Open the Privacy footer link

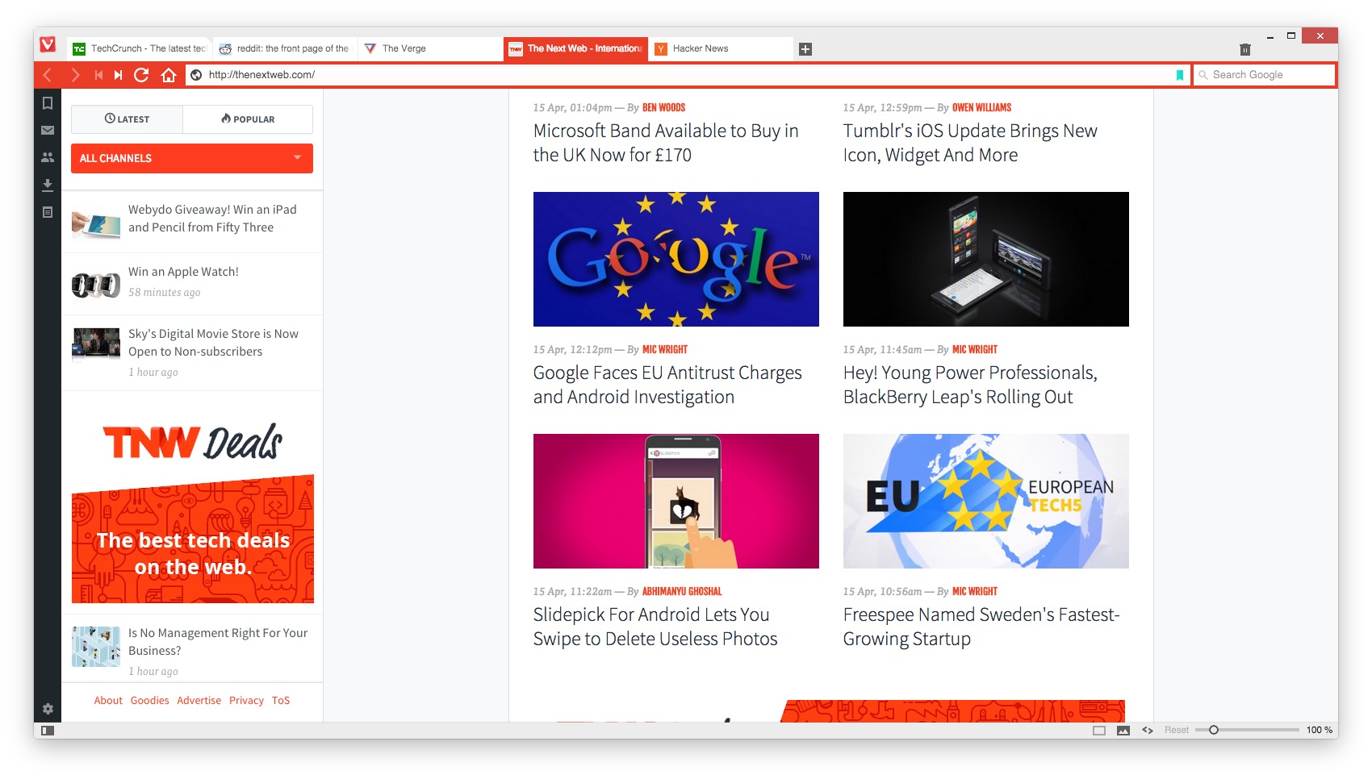tap(246, 701)
